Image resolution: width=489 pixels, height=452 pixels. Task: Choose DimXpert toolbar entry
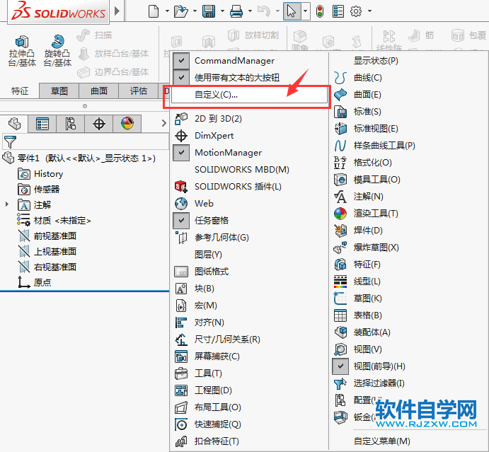[249, 136]
